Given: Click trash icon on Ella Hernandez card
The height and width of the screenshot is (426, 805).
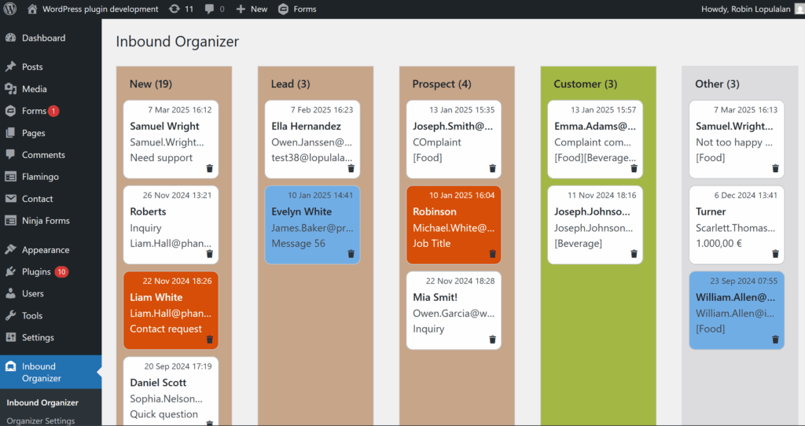Looking at the screenshot, I should point(351,168).
